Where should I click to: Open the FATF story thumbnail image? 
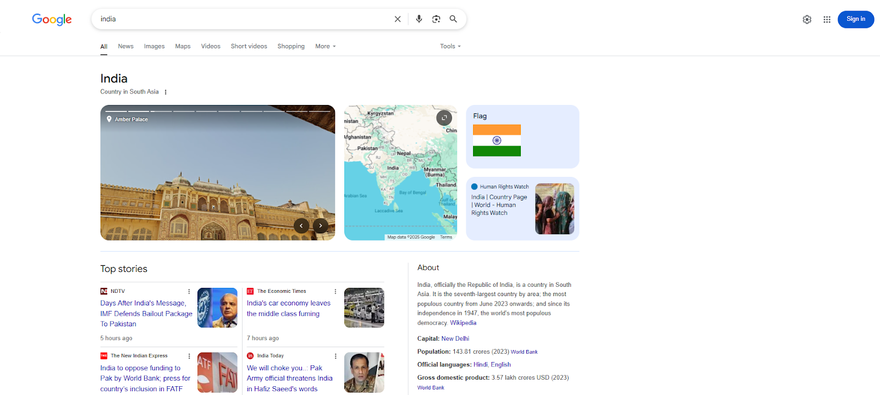(x=217, y=372)
